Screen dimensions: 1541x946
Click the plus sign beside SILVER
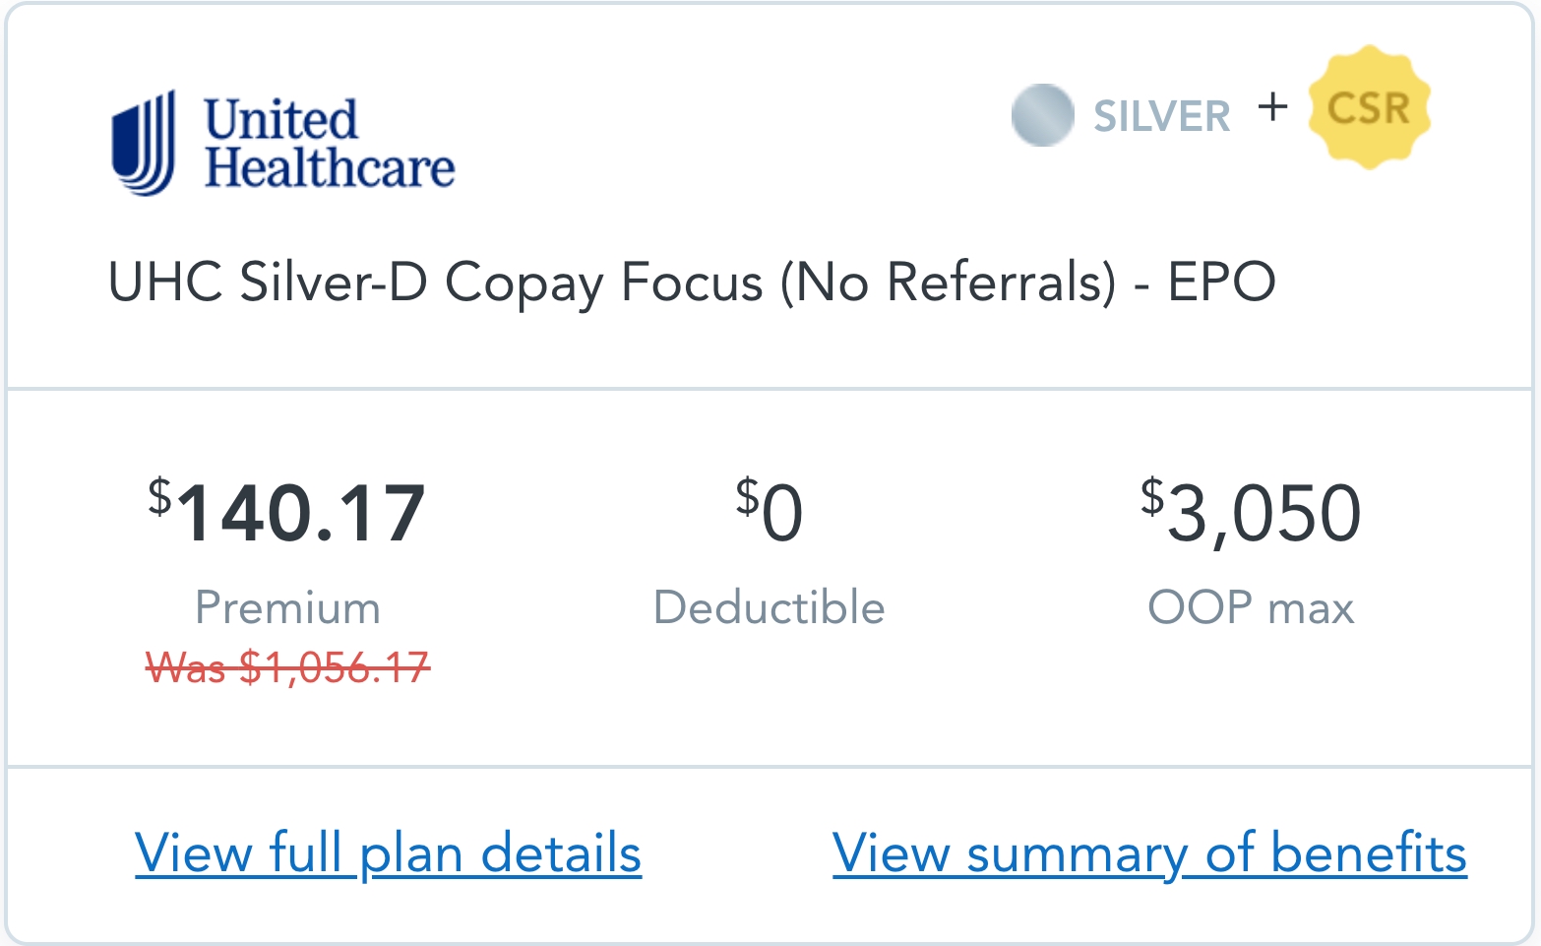(1272, 106)
